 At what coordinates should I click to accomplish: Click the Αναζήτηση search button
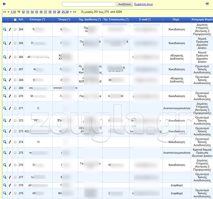[x=124, y=4]
